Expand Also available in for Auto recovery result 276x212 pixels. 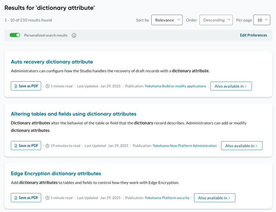point(231,86)
